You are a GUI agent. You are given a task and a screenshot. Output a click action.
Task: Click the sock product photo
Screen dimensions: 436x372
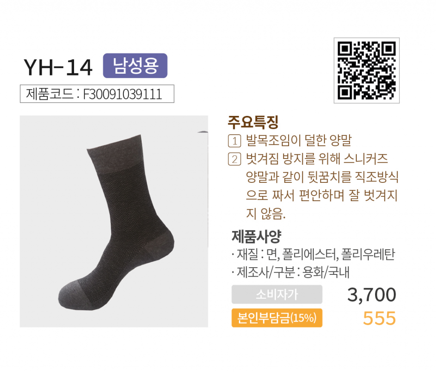pyautogui.click(x=114, y=221)
